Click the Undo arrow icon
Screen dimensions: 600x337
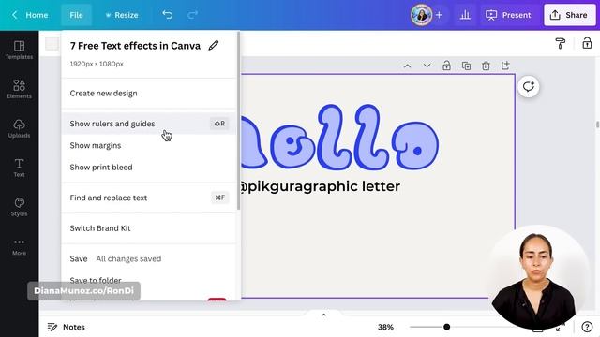[x=167, y=15]
